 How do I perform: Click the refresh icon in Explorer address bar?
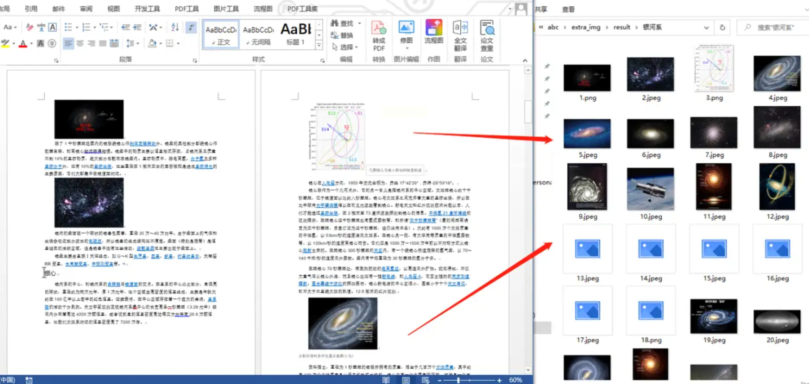click(722, 27)
